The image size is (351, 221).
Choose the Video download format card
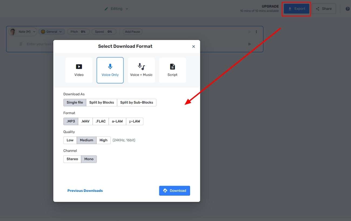[79, 70]
